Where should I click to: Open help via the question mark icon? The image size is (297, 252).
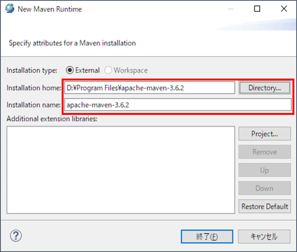point(16,236)
